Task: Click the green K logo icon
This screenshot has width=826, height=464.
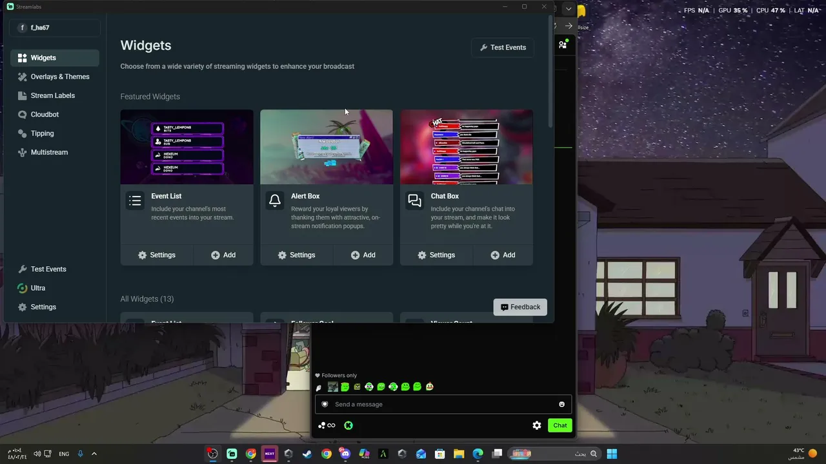Action: pyautogui.click(x=348, y=425)
